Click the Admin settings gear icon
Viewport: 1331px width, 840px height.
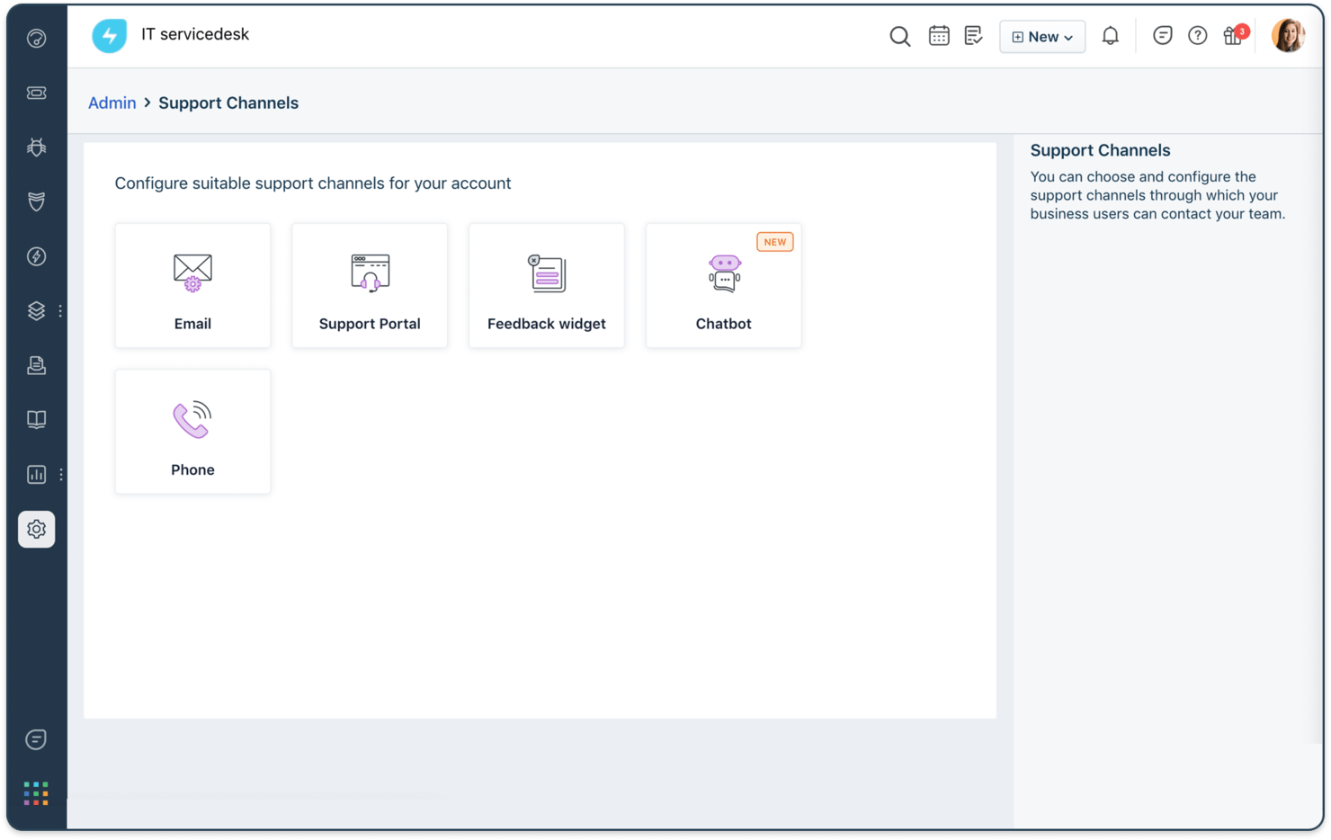(x=36, y=529)
